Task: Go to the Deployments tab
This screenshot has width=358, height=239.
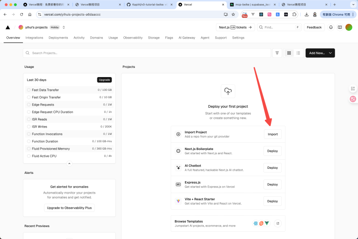Action: [x=58, y=38]
